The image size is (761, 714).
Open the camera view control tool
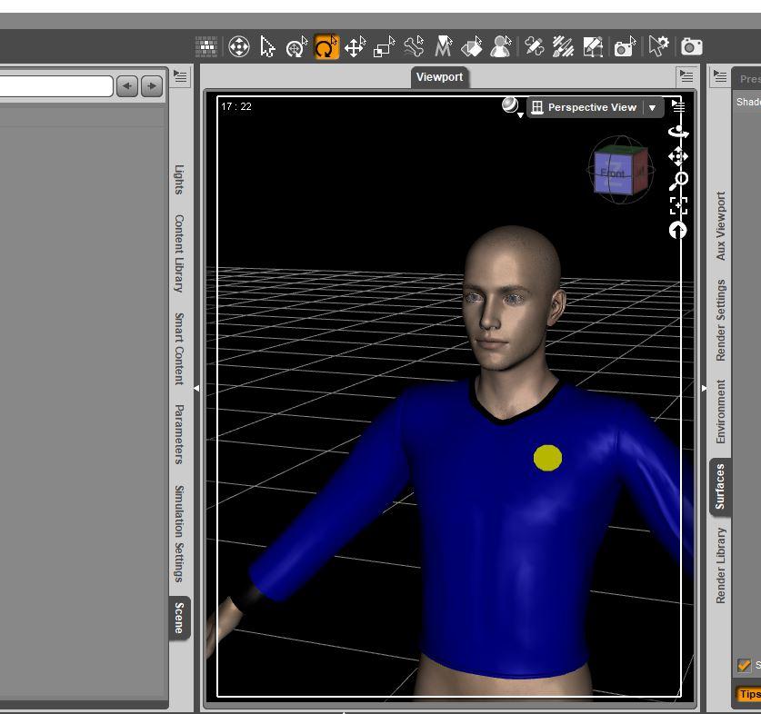point(239,47)
